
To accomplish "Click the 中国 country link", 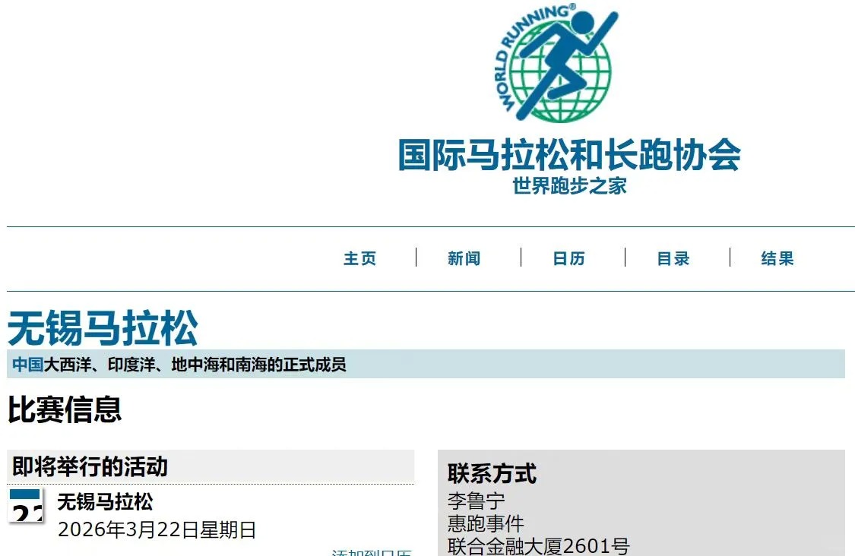I will tap(27, 365).
